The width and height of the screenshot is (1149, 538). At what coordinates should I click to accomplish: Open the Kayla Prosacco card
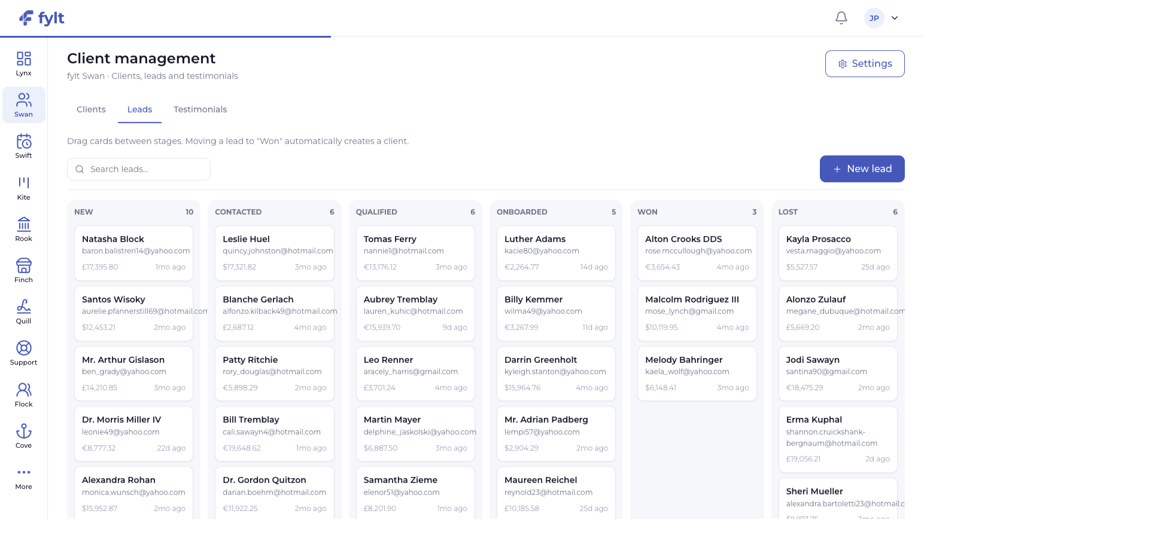tap(838, 253)
